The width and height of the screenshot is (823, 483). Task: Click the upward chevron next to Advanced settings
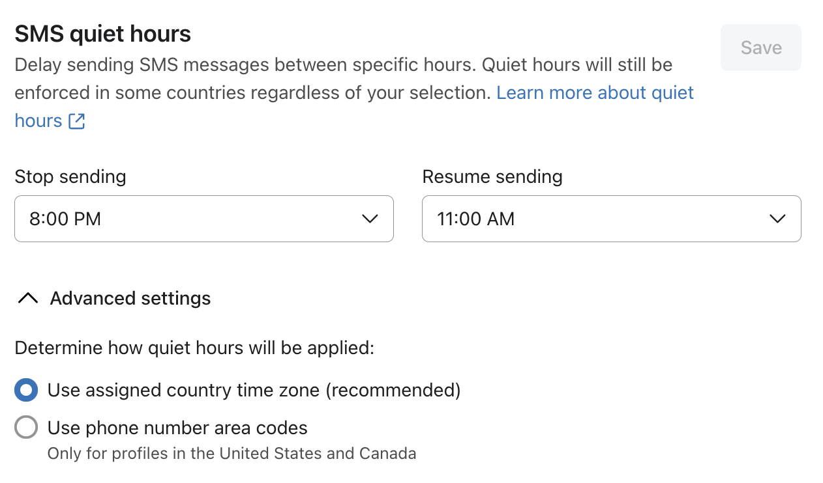click(x=28, y=298)
